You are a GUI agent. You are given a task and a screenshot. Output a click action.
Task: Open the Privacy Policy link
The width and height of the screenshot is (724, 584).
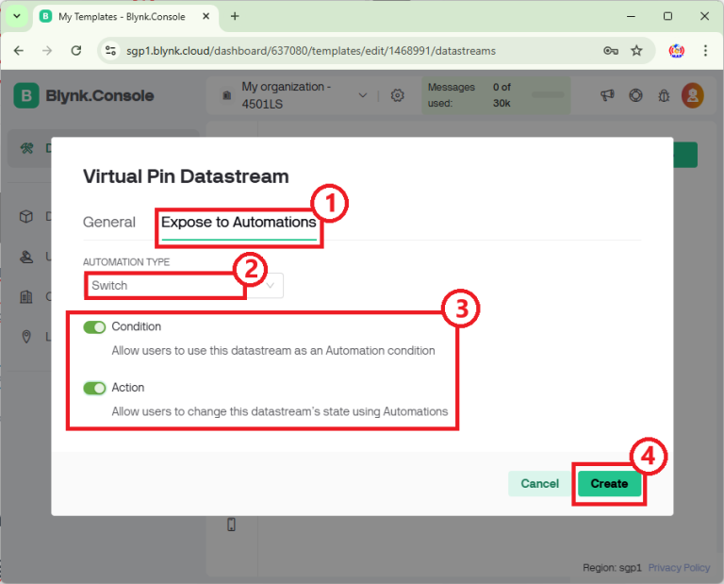tap(679, 568)
